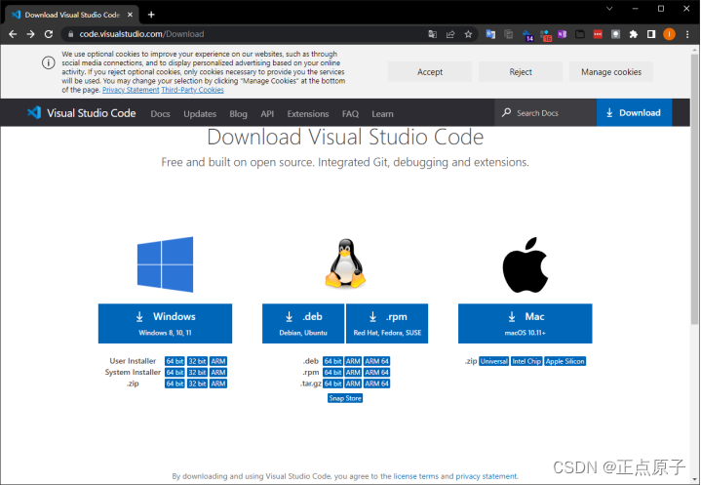Click the Visual Studio Code logo

81,113
